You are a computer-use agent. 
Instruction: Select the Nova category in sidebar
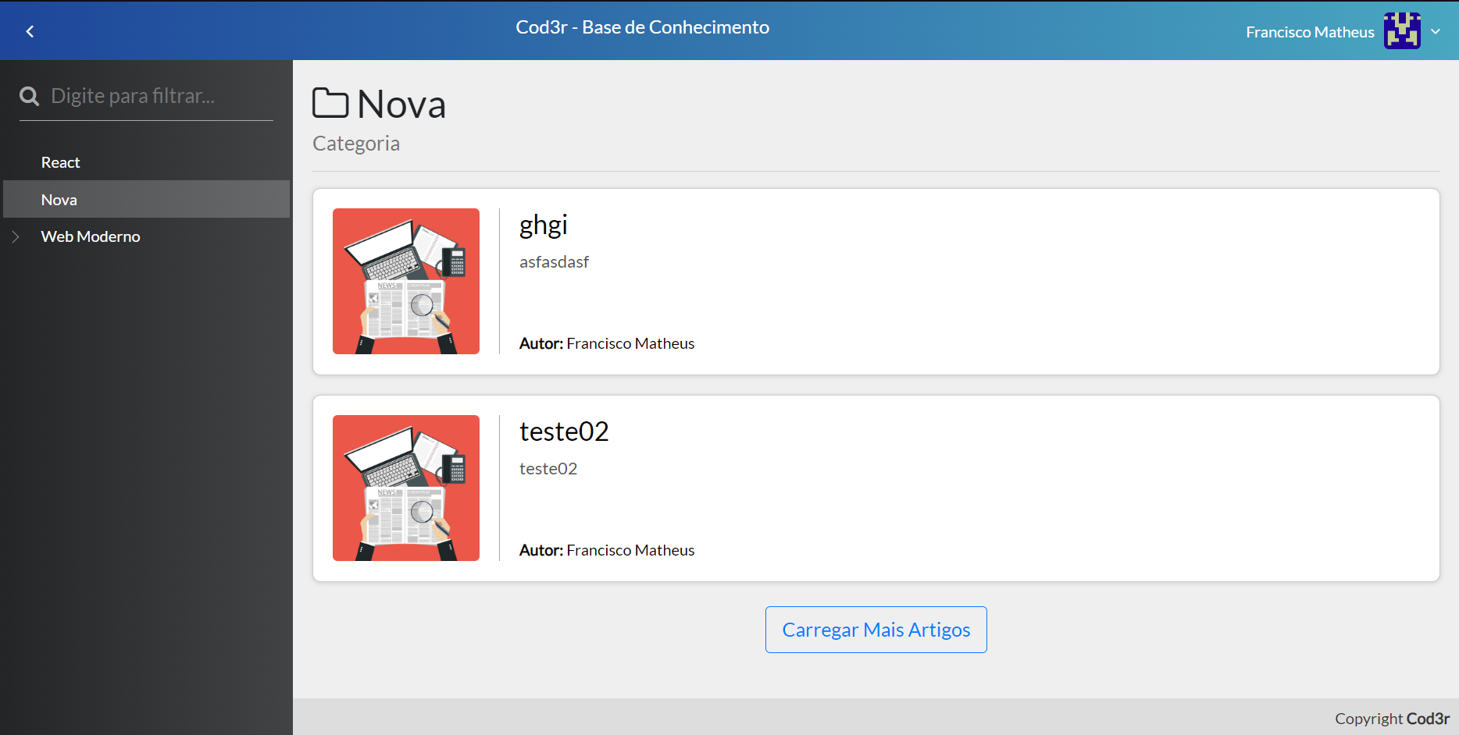coord(59,199)
